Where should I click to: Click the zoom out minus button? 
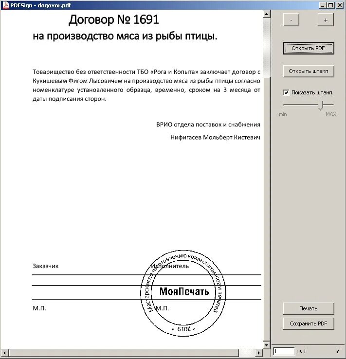click(x=291, y=20)
